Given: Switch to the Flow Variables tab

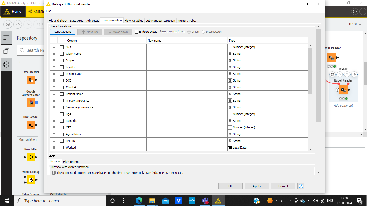Looking at the screenshot, I should 134,21.
